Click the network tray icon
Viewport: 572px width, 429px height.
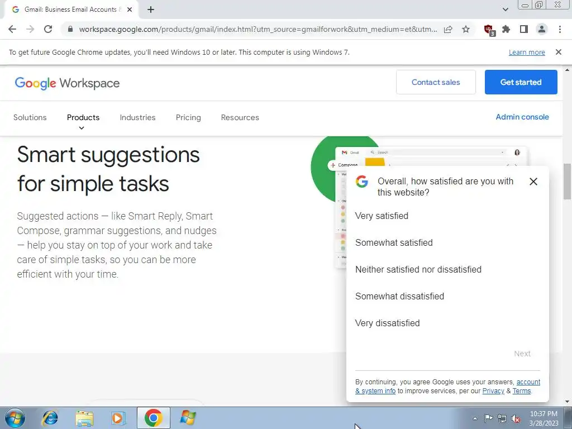coord(502,418)
